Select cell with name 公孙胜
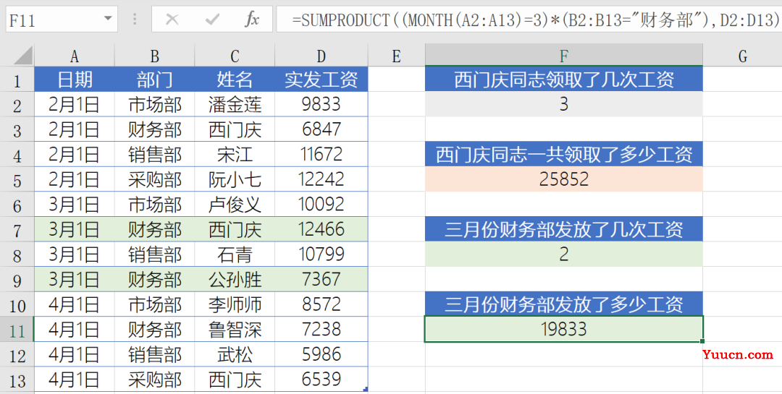Screen dimensions: 782x394 [235, 280]
